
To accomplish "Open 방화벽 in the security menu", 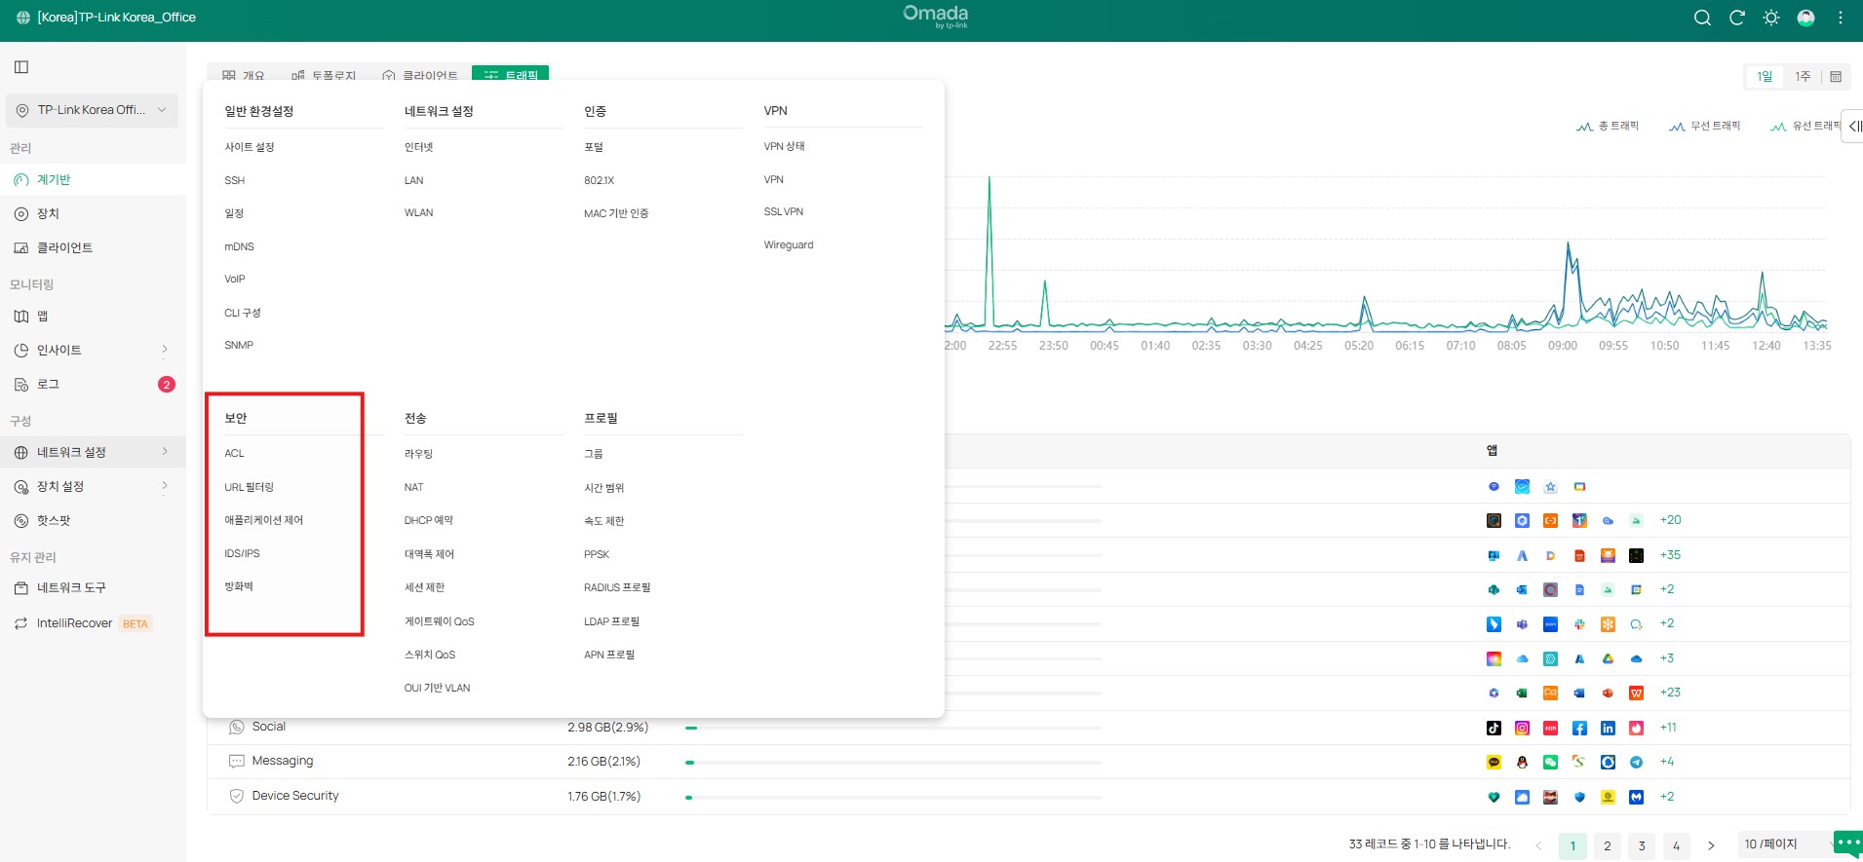I will pyautogui.click(x=239, y=587).
